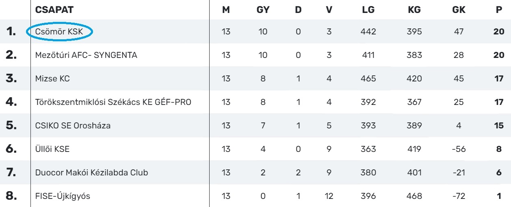The height and width of the screenshot is (207, 511).
Task: Open Törökszentmiklósi Székács KE GÉF-PRO team
Action: pyautogui.click(x=113, y=102)
